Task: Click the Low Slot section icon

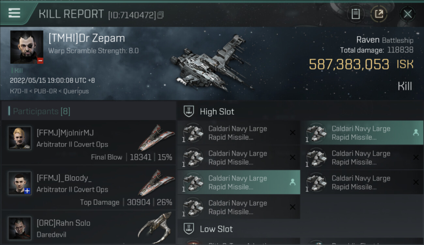Action: tap(189, 229)
